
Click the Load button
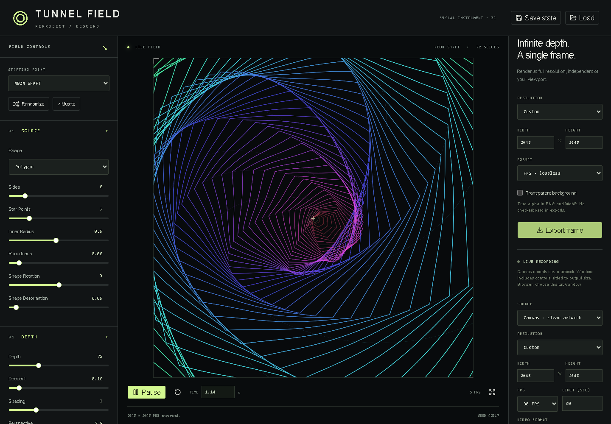point(582,18)
